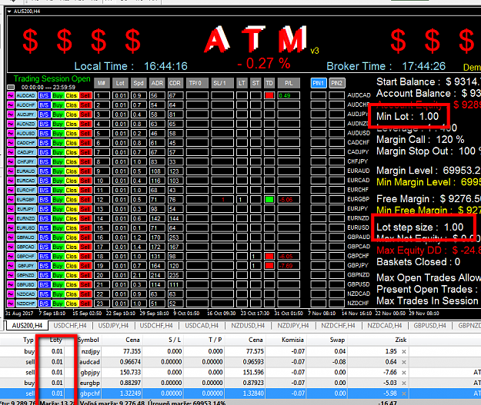Switch to the AUS200,H4 chart tab
This screenshot has width=481, height=405.
[x=27, y=326]
